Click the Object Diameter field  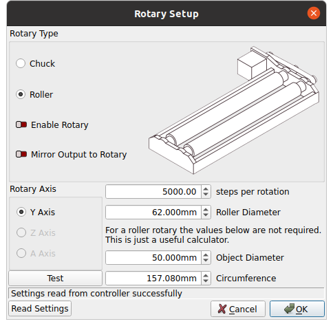coord(153,258)
